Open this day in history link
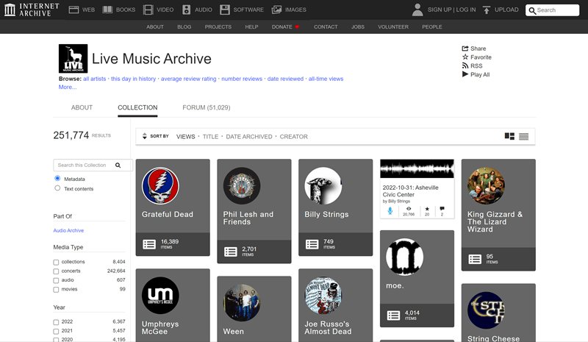This screenshot has height=342, width=588. click(x=134, y=79)
